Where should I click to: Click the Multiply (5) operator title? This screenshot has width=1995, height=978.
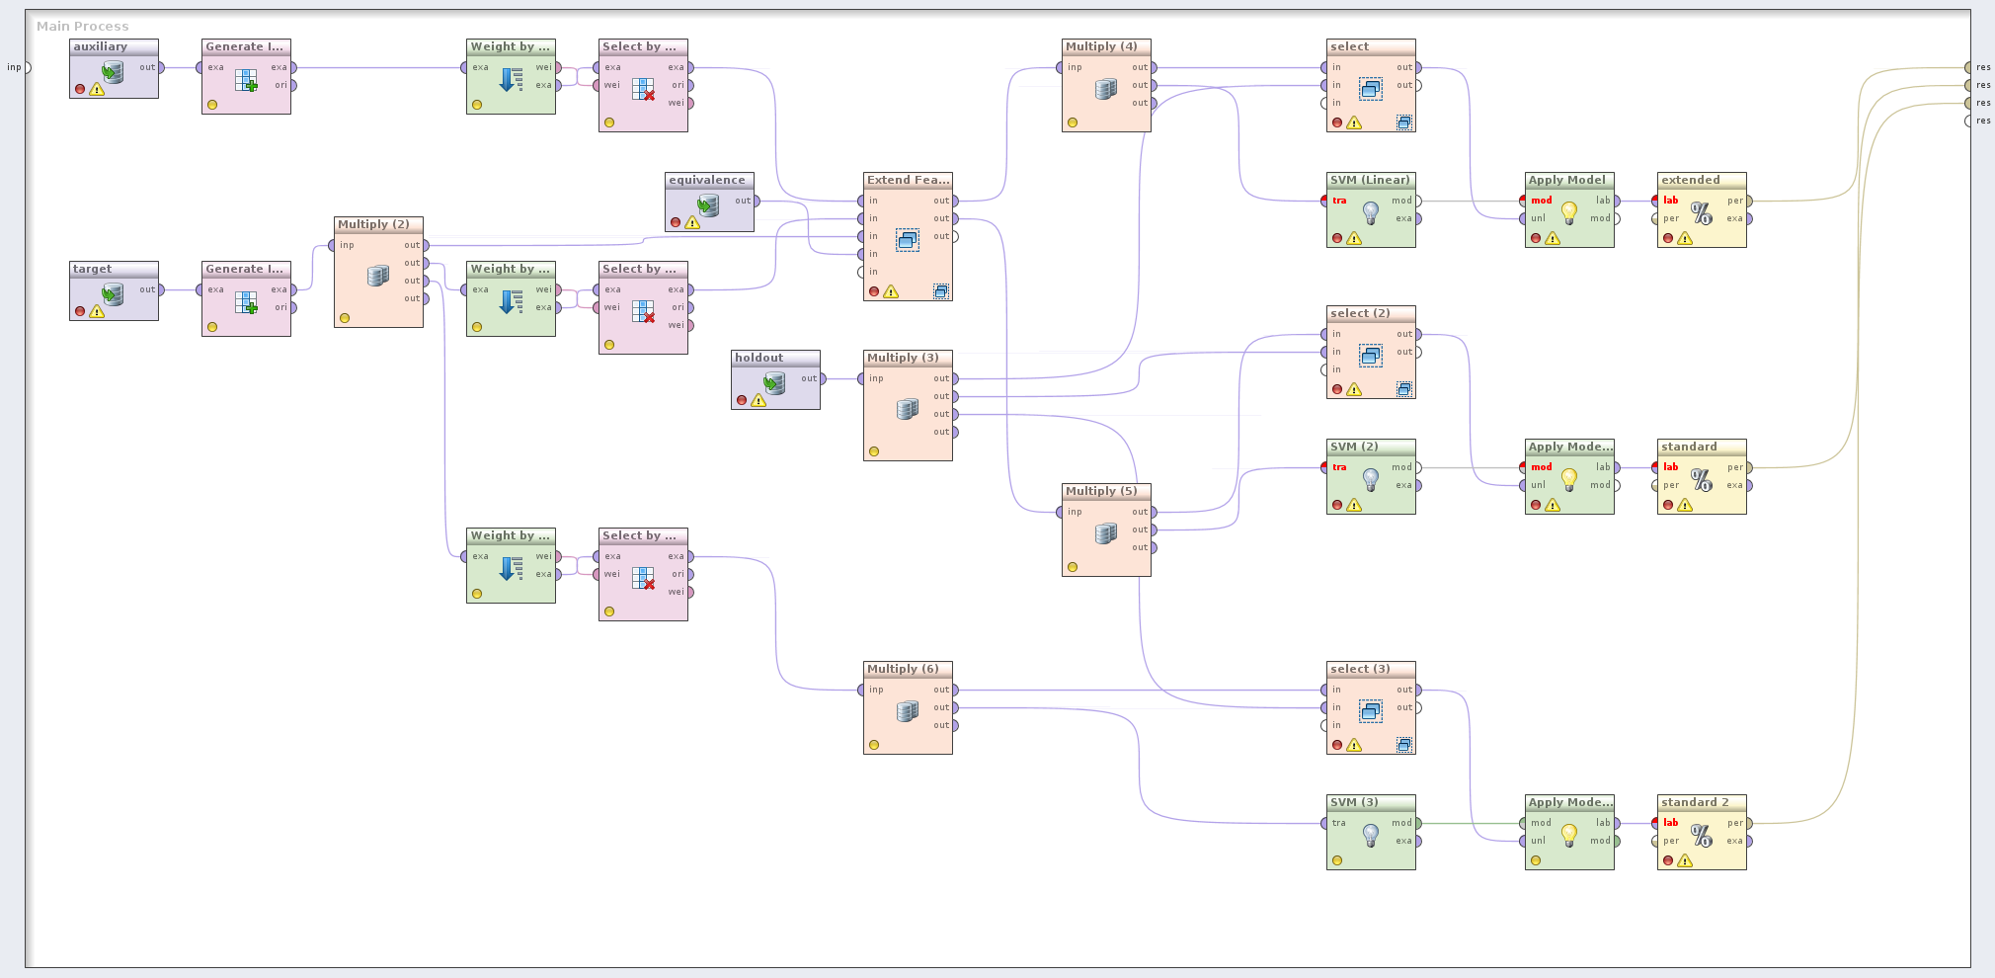click(x=1101, y=491)
